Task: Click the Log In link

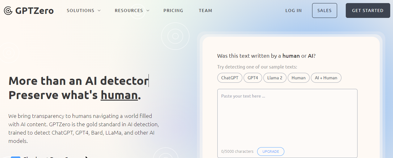Action: (x=293, y=10)
